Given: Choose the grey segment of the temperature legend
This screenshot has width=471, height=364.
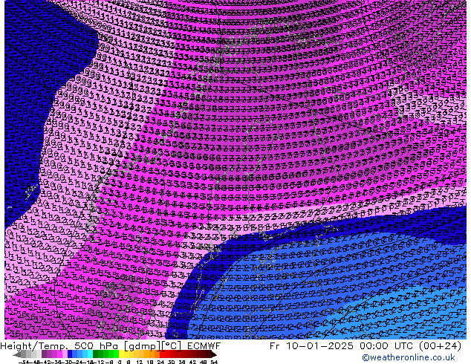Looking at the screenshot, I should (x=30, y=354).
